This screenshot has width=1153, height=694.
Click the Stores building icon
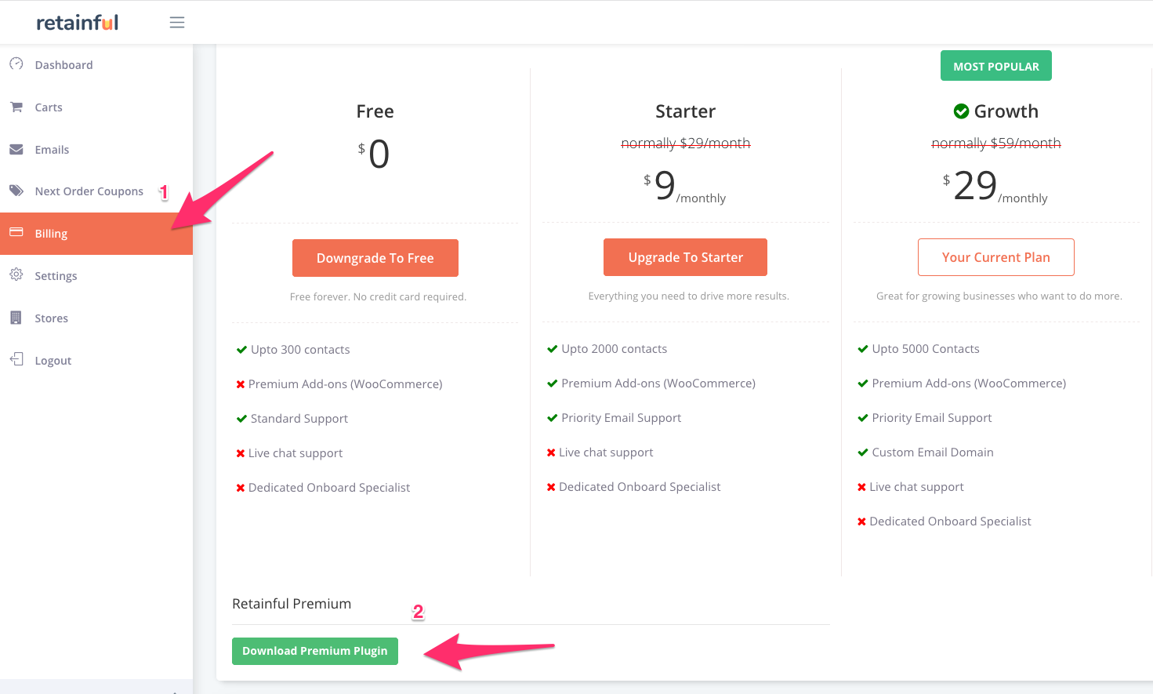click(16, 318)
